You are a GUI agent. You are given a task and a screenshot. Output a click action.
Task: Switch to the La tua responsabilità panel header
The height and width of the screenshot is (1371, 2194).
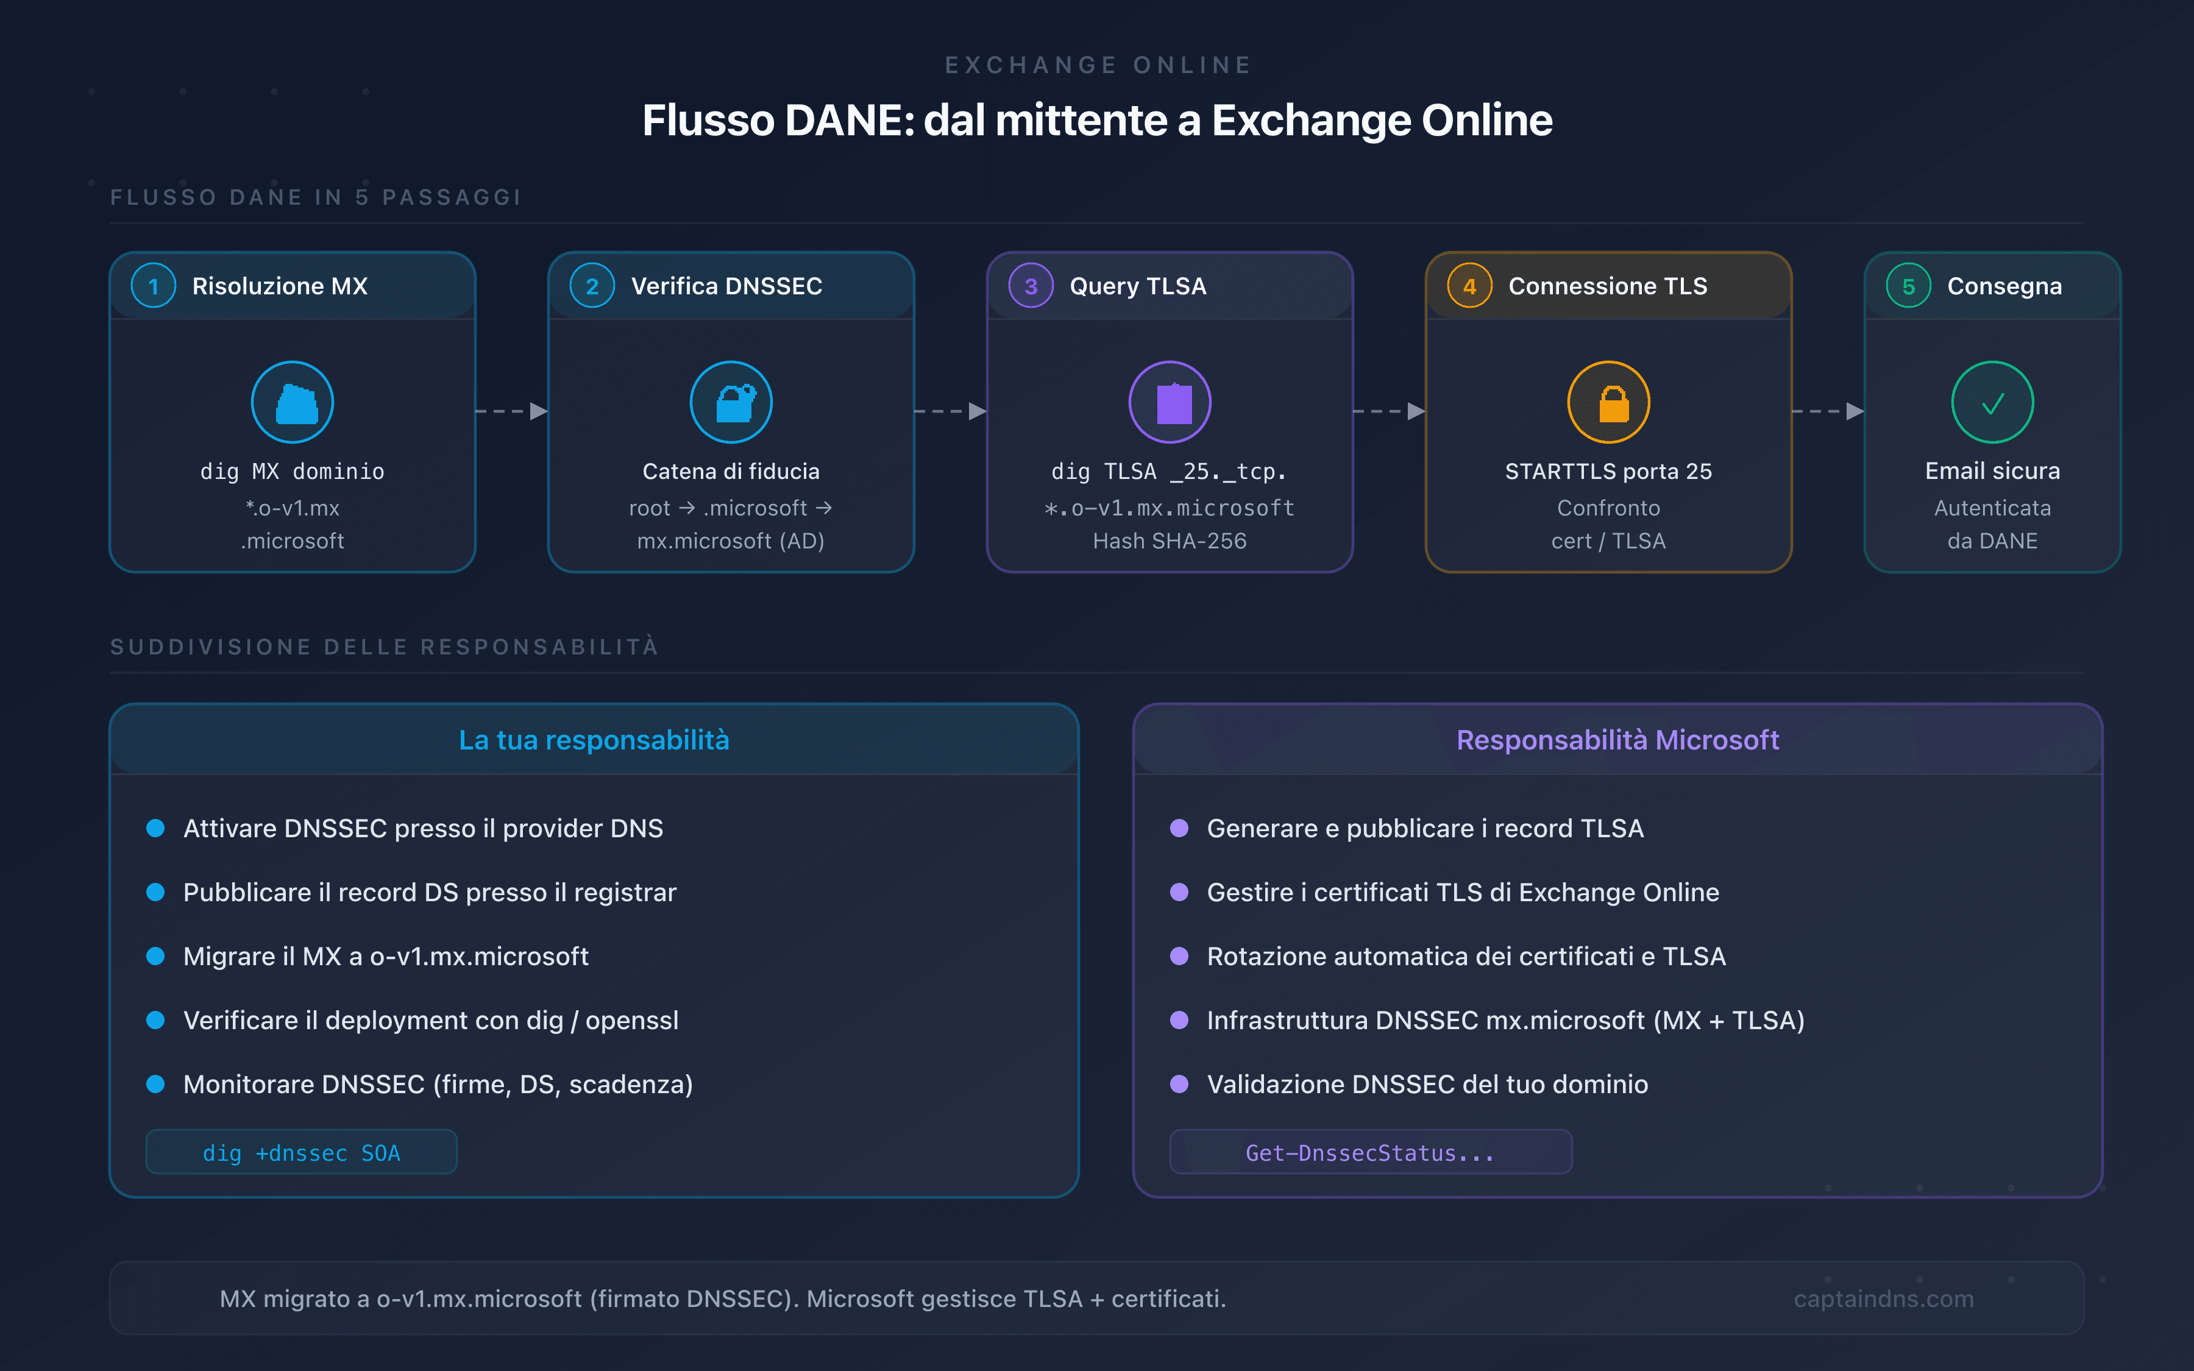tap(594, 739)
